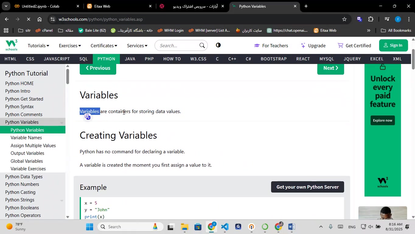Expand the Certificates dropdown menu

[x=104, y=46]
